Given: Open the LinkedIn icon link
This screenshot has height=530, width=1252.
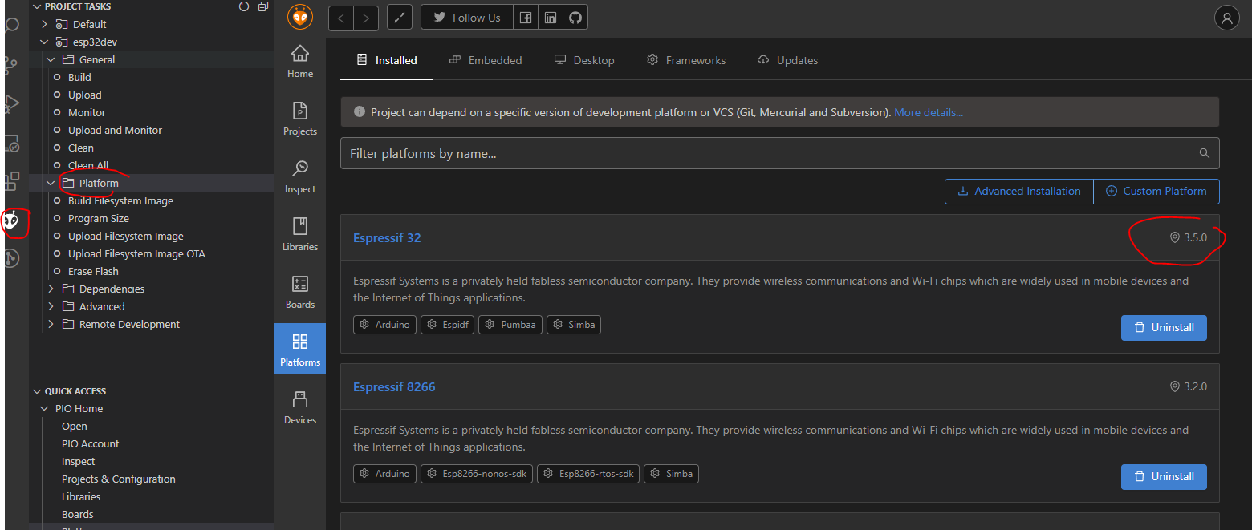Looking at the screenshot, I should [x=550, y=18].
